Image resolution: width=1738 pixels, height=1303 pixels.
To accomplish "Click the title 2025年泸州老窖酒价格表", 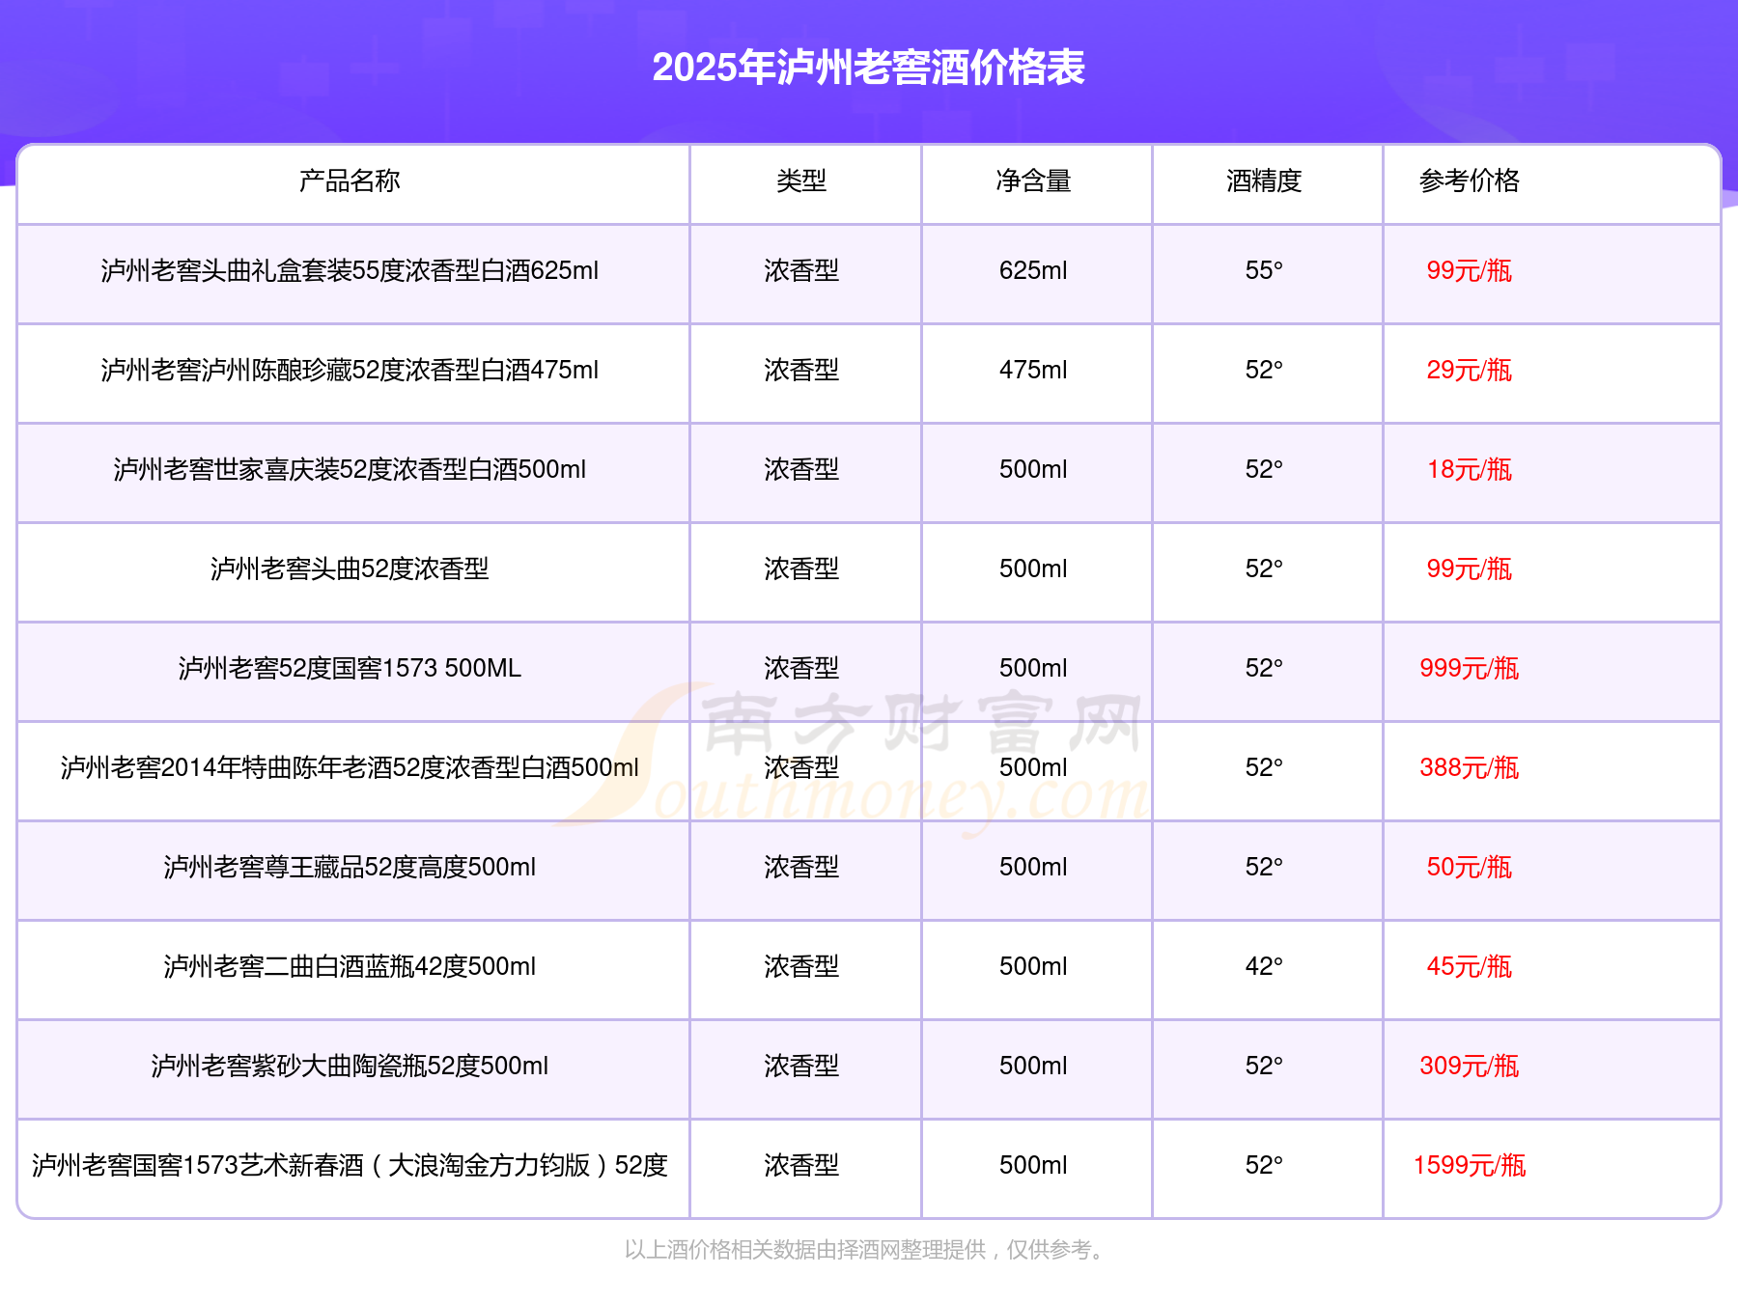I will coord(868,68).
